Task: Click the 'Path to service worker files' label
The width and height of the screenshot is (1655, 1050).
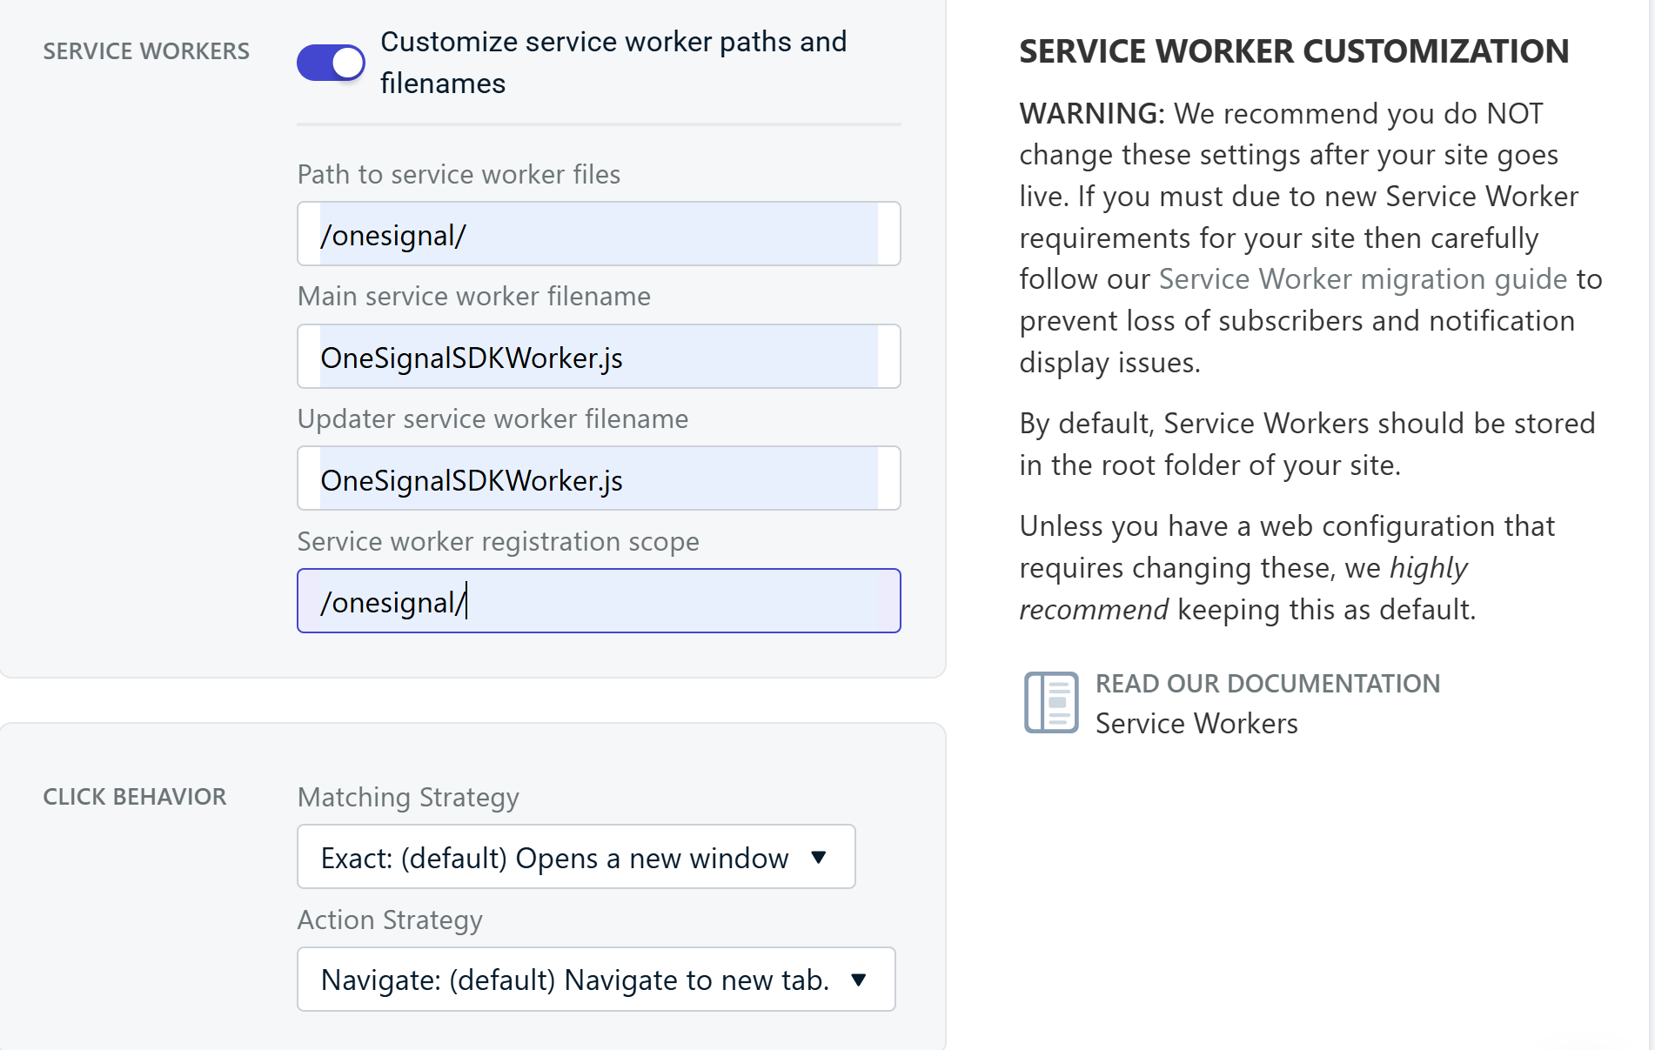Action: pyautogui.click(x=459, y=175)
